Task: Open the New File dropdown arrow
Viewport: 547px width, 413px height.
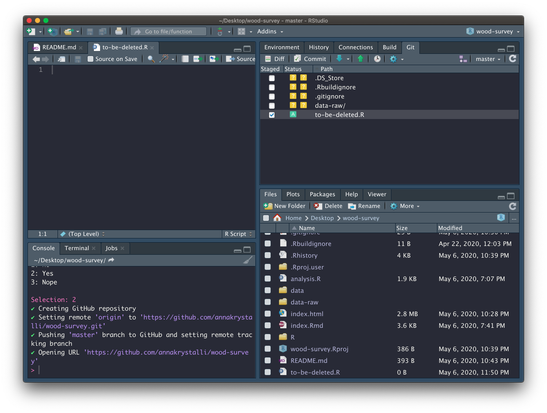Action: 40,32
